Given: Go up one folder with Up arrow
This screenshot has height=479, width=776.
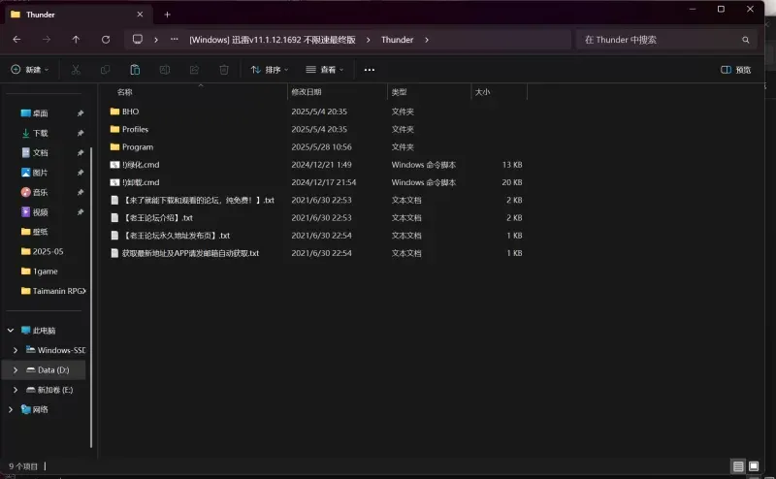Looking at the screenshot, I should 76,40.
